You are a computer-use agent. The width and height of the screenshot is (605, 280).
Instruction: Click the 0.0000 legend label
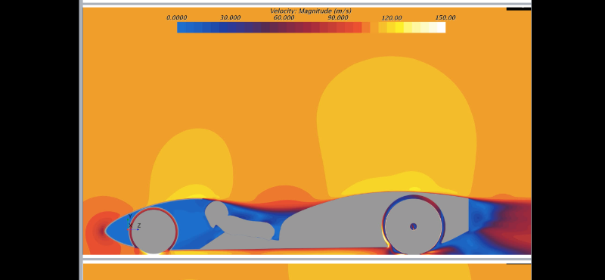[177, 17]
